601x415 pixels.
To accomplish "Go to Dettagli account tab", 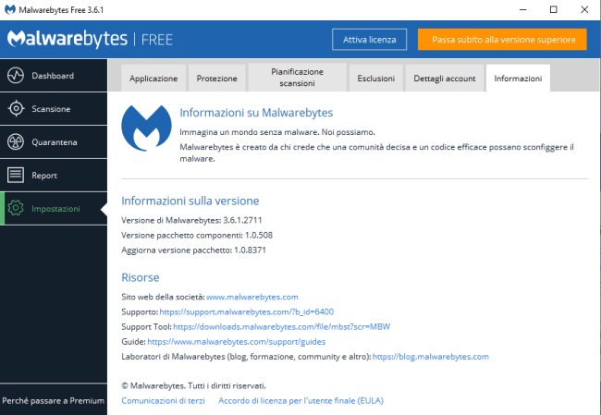I will (x=444, y=79).
